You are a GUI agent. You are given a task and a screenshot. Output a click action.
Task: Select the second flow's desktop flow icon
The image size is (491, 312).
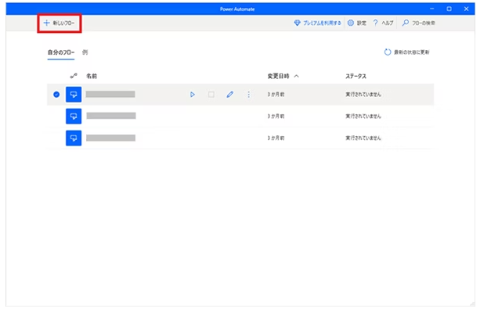click(x=74, y=117)
